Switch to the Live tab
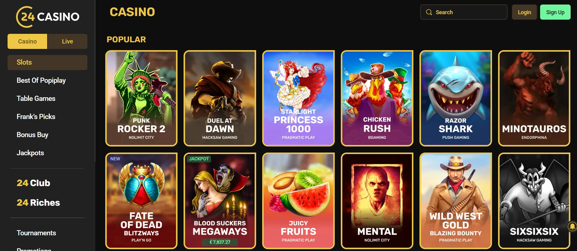This screenshot has width=577, height=251. 67,41
